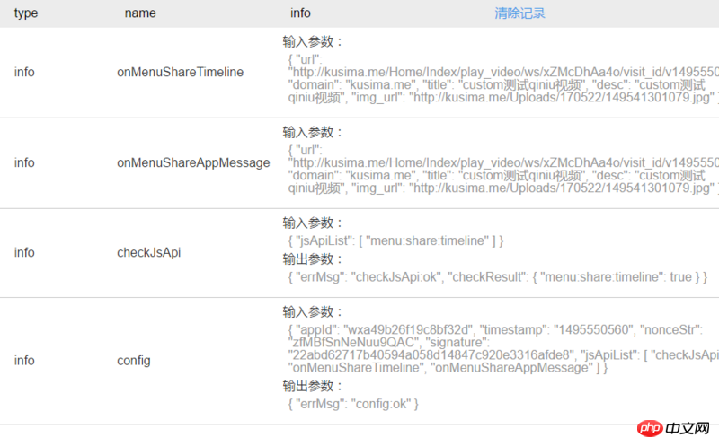
Task: Select the onMenuShareTimeline name cell
Action: pos(180,73)
